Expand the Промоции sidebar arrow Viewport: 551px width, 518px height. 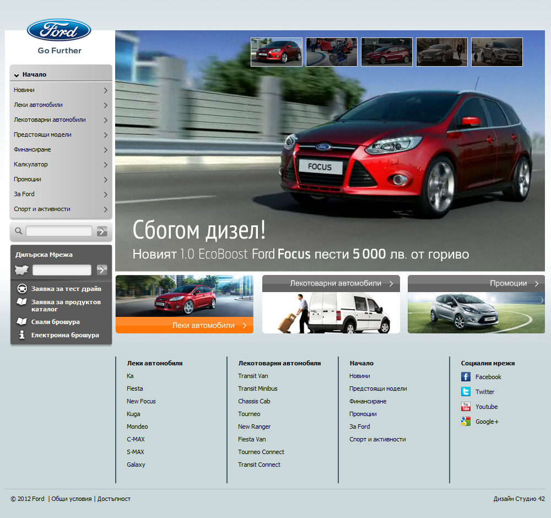(105, 180)
